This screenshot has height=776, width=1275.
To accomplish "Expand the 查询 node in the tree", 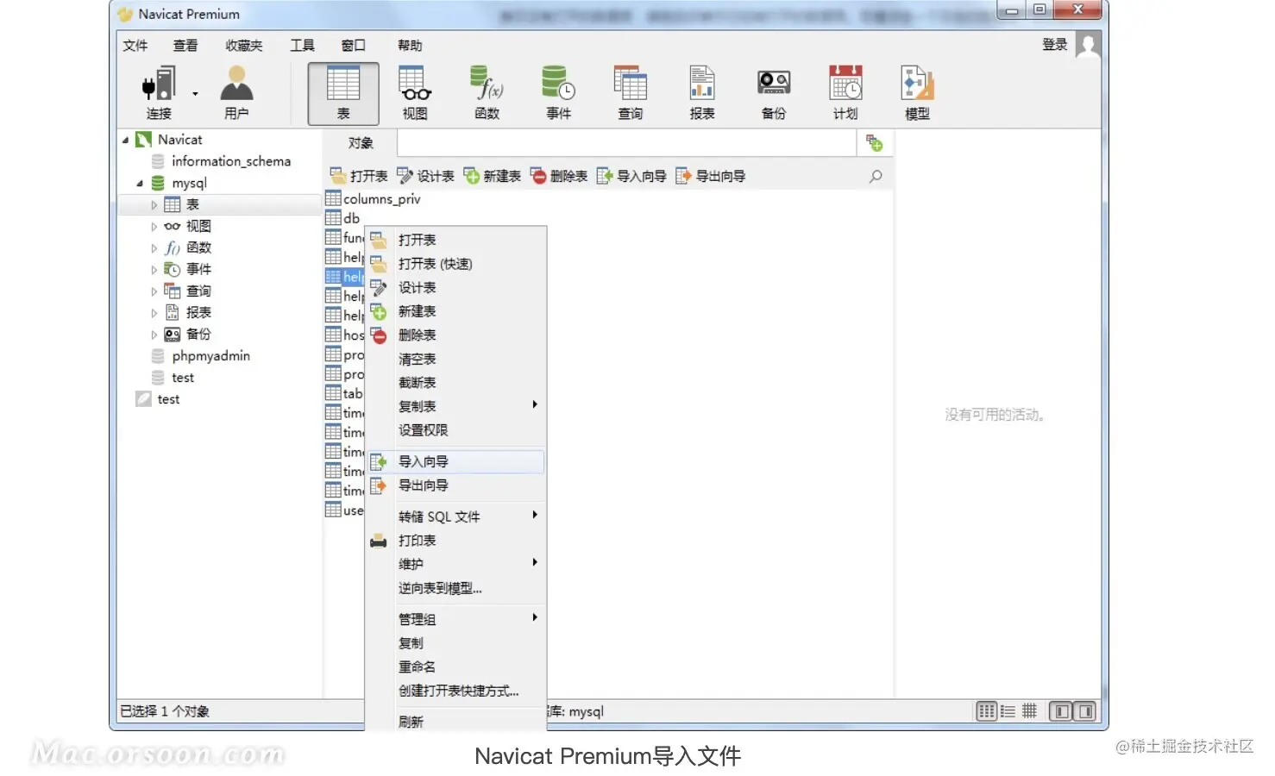I will click(x=154, y=291).
